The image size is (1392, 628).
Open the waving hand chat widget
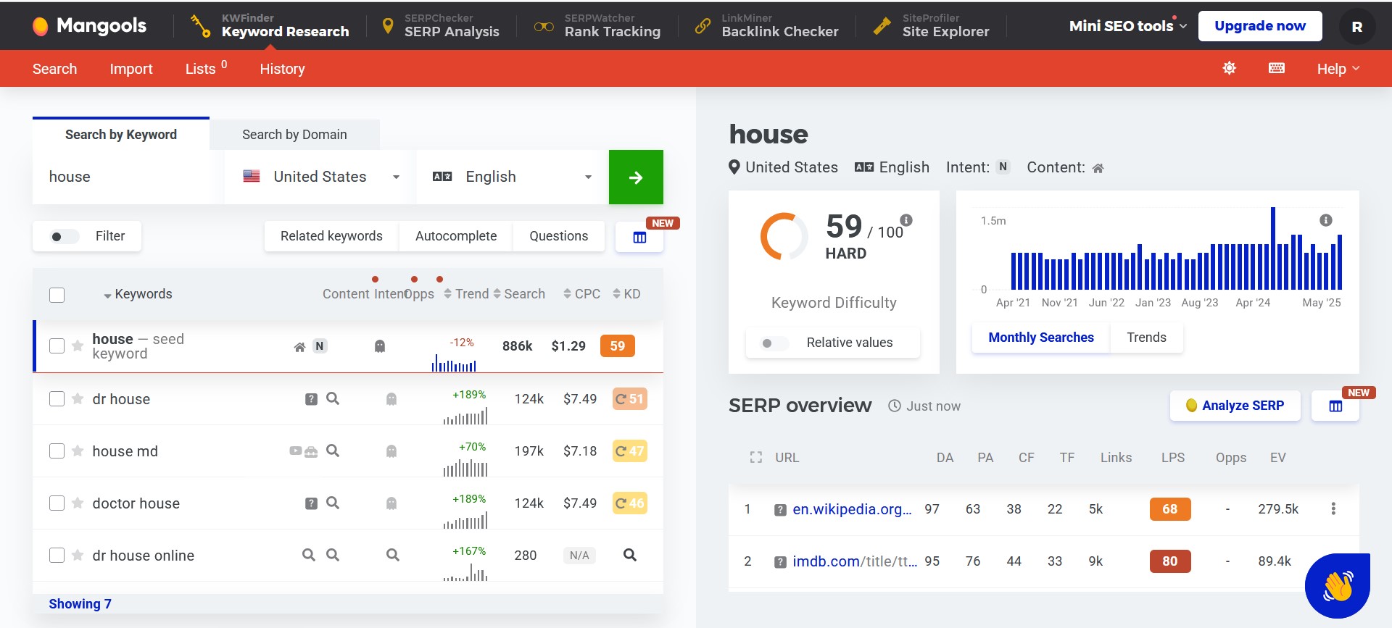tap(1337, 585)
